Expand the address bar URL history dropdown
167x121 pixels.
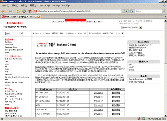(x=123, y=11)
